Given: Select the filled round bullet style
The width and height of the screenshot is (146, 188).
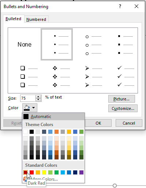Looking at the screenshot, I should tap(57, 44).
